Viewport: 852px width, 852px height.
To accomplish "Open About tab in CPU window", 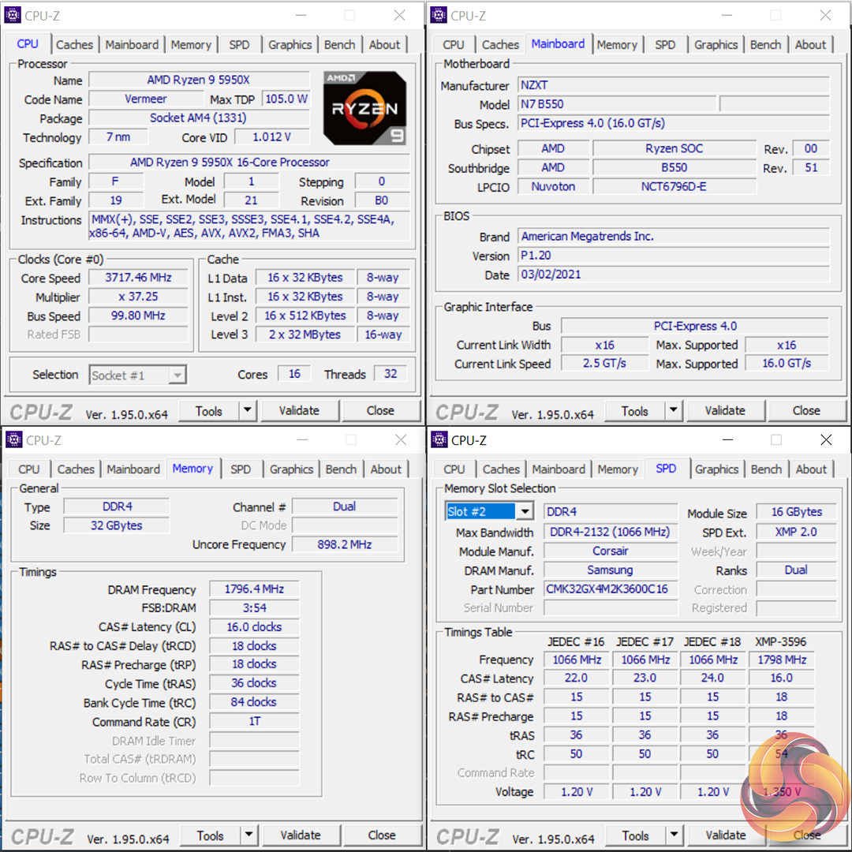I will (384, 44).
